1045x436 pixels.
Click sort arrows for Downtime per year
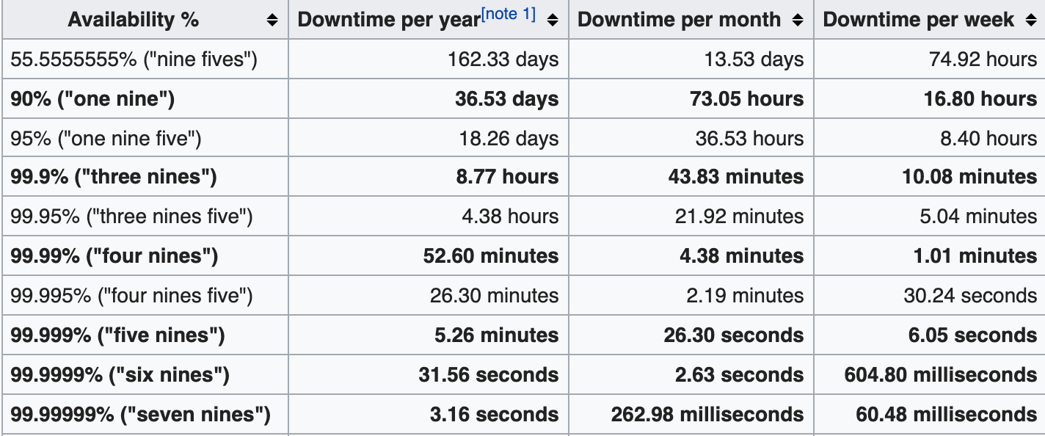pyautogui.click(x=553, y=21)
